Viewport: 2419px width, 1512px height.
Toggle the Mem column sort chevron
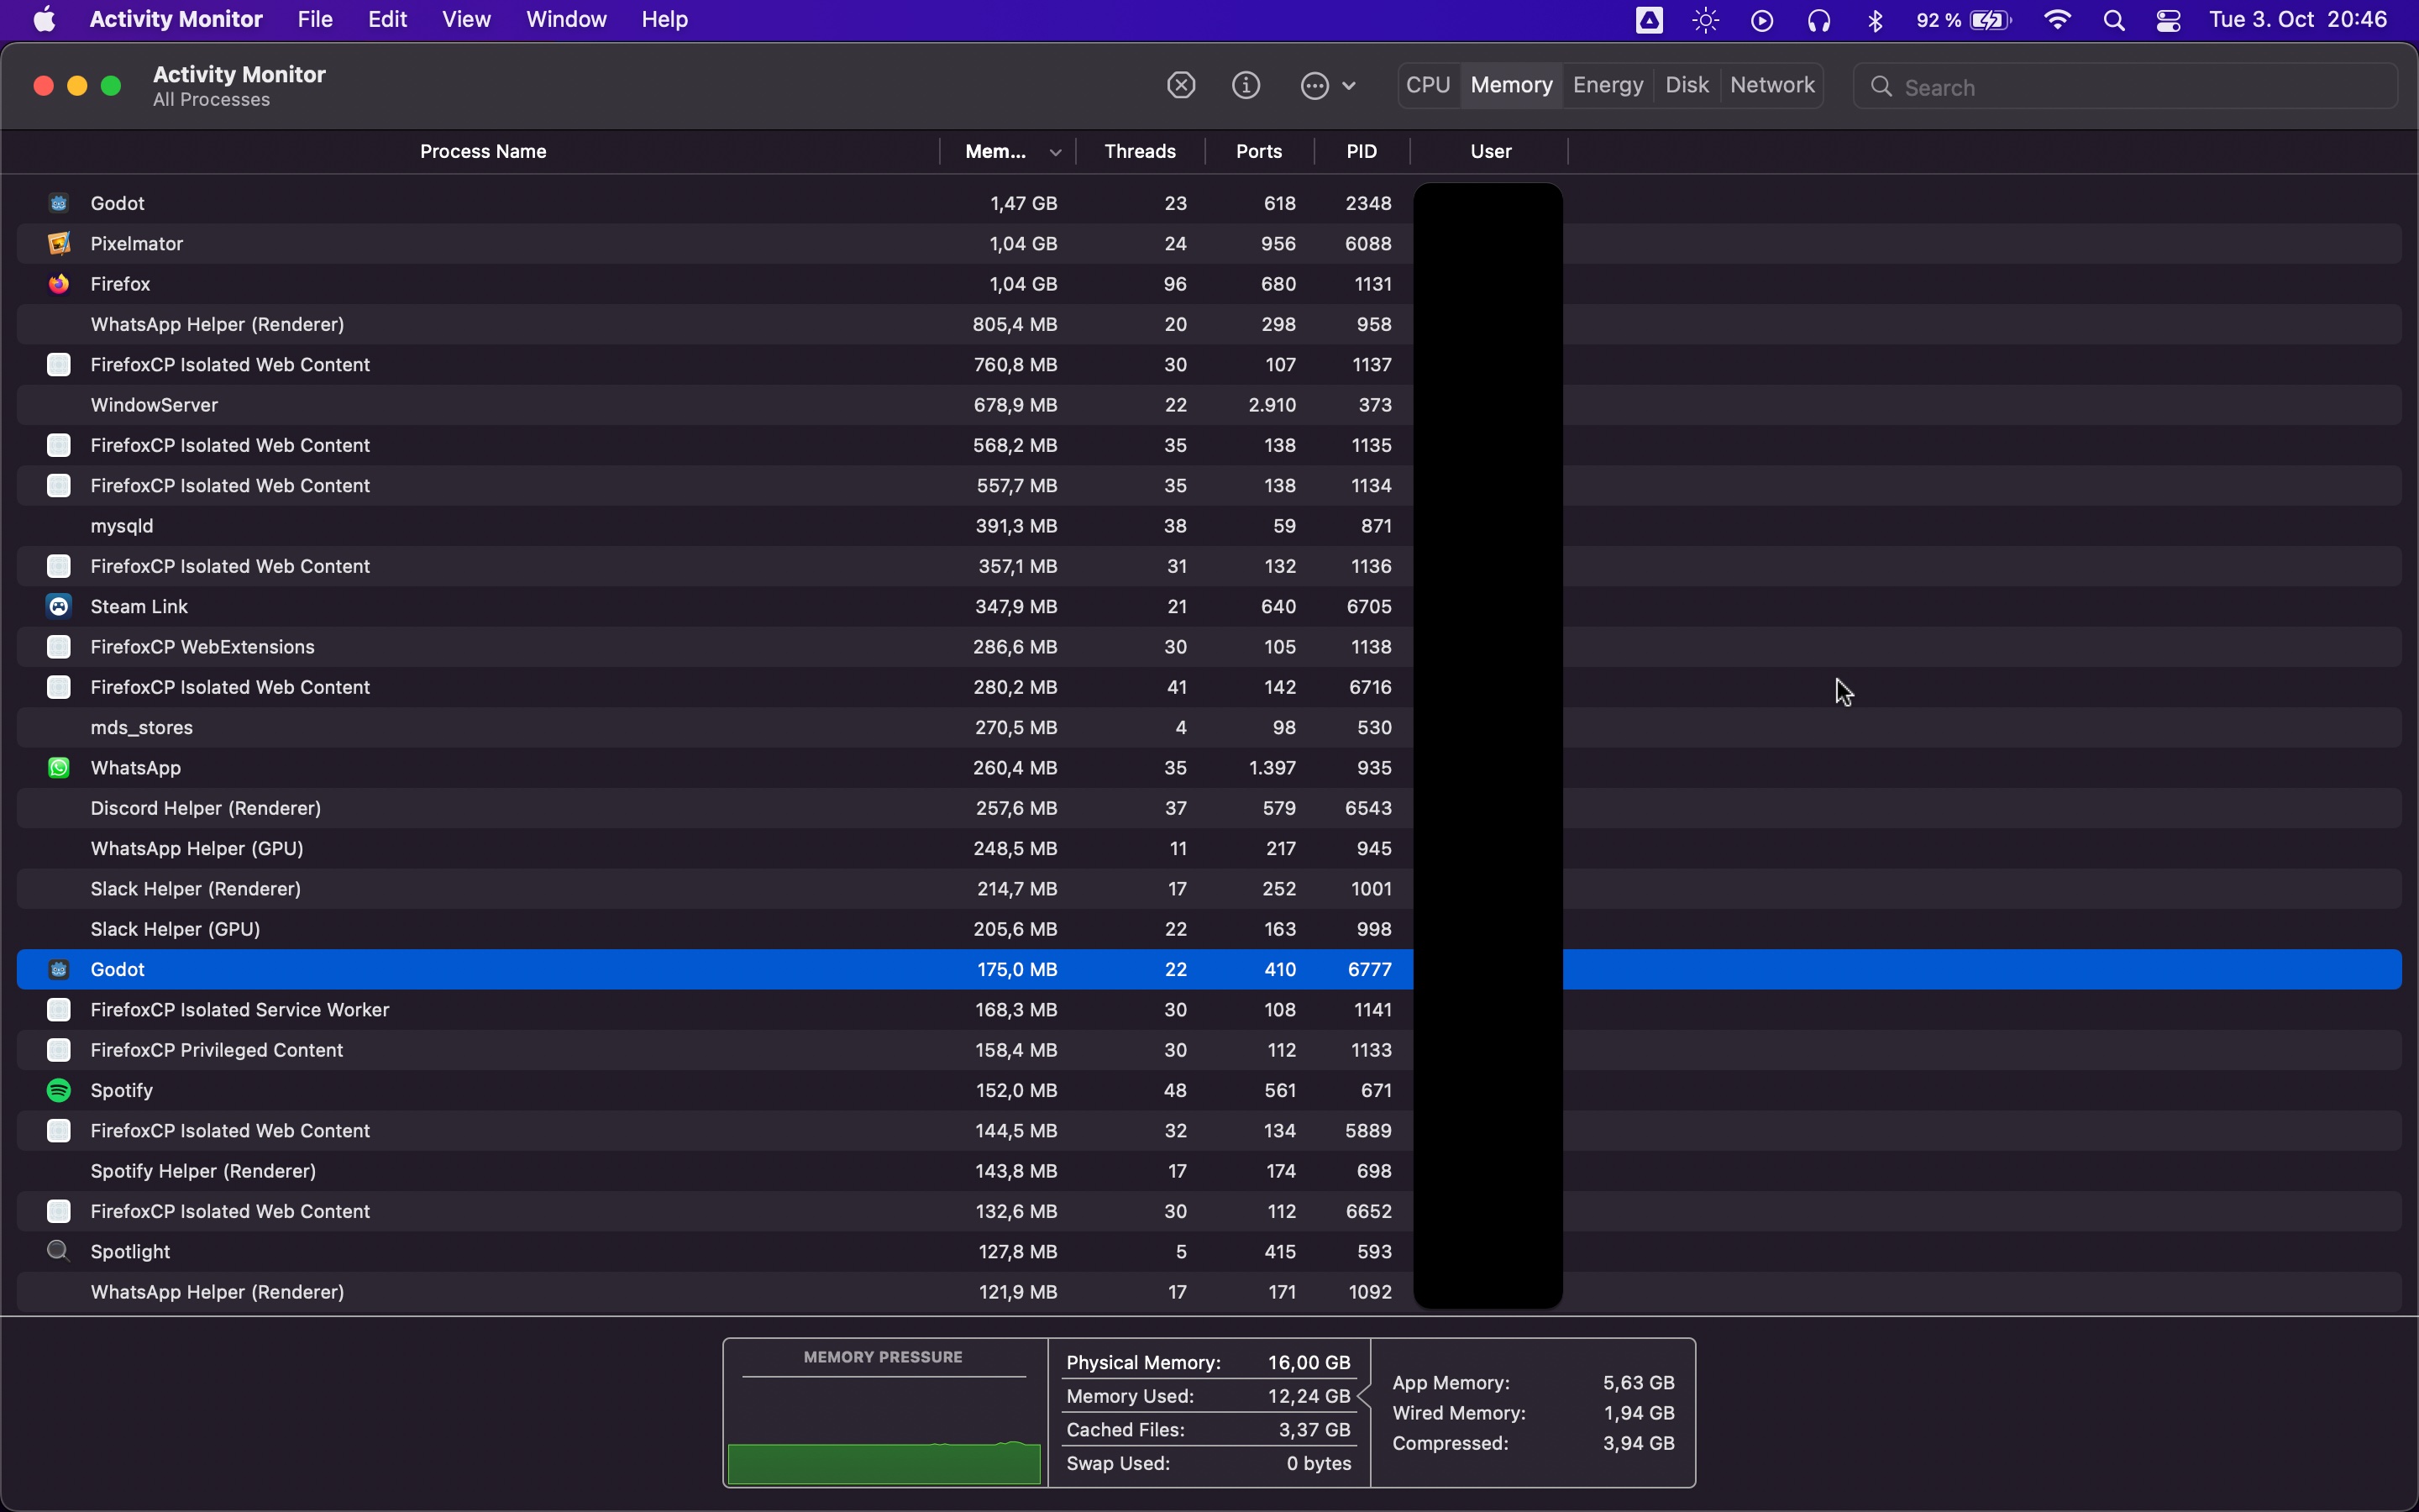pyautogui.click(x=1057, y=152)
